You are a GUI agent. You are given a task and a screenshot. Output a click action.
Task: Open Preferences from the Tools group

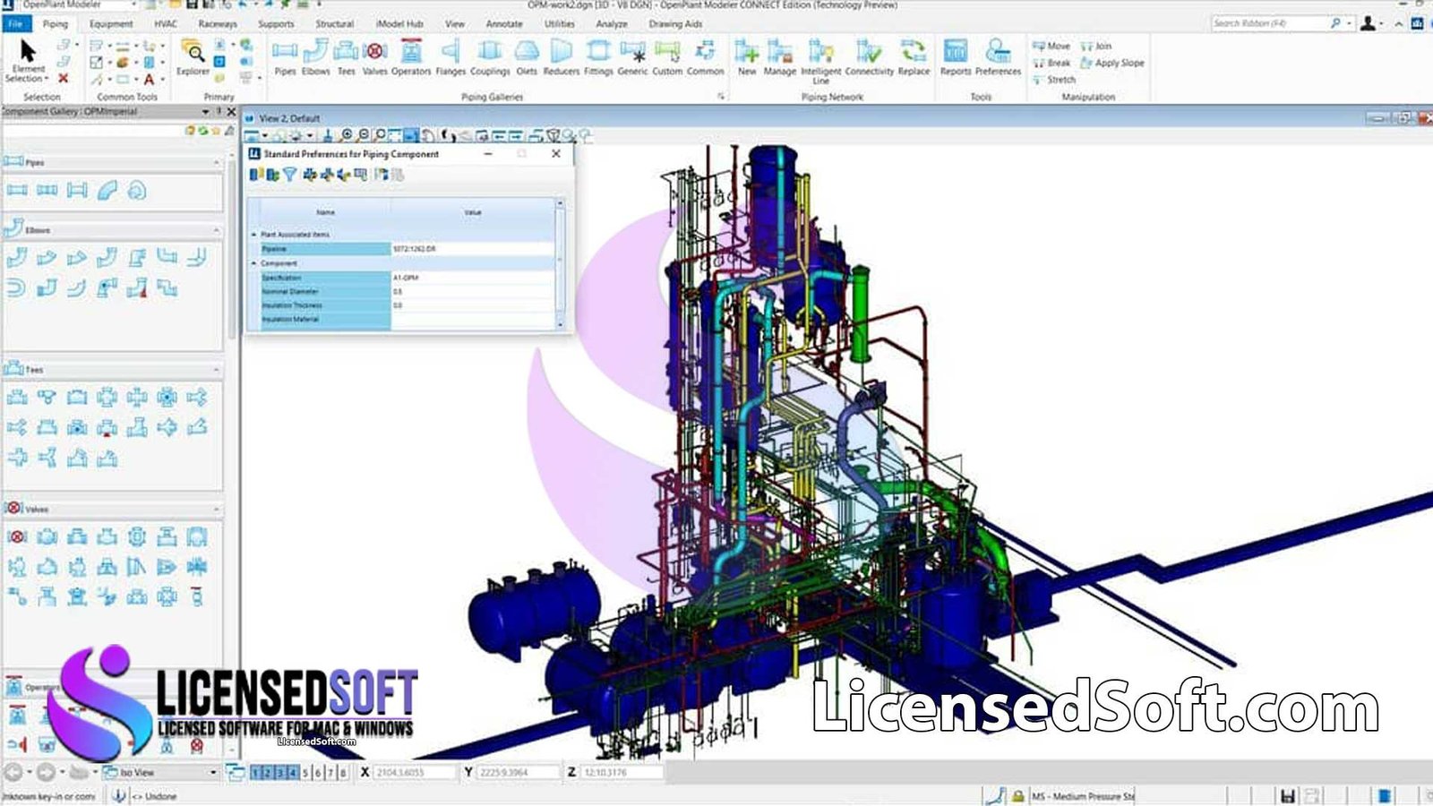(x=998, y=57)
